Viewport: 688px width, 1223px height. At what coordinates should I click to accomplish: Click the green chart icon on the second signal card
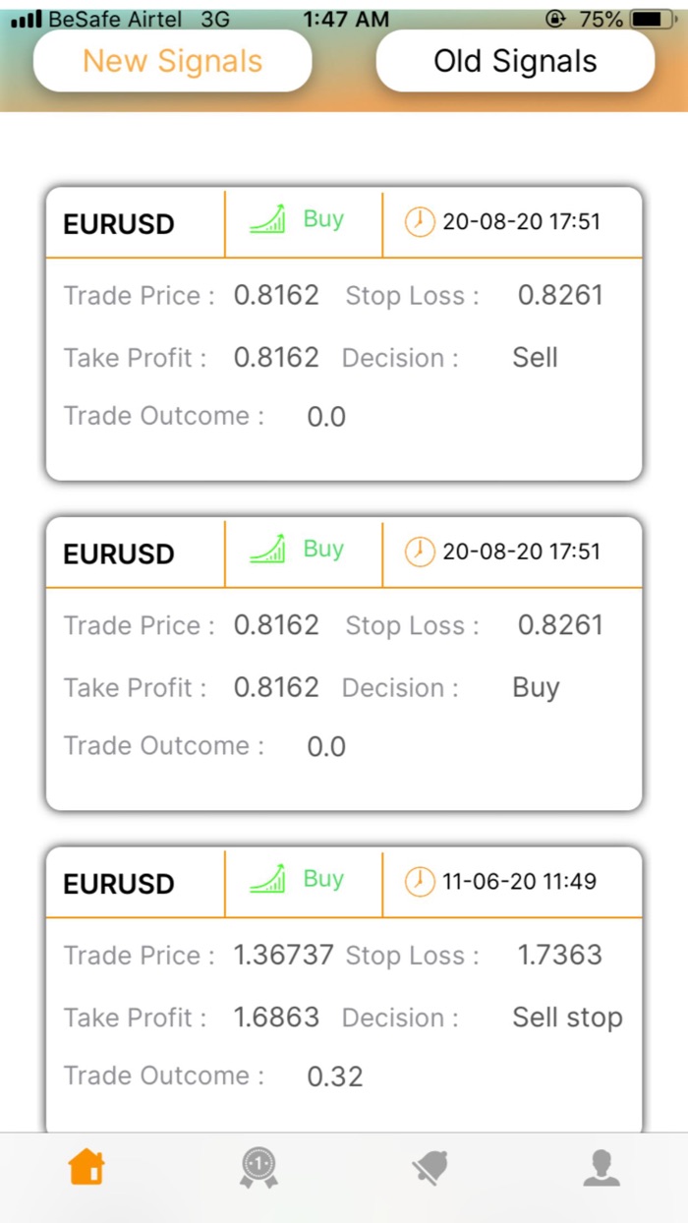click(x=267, y=550)
